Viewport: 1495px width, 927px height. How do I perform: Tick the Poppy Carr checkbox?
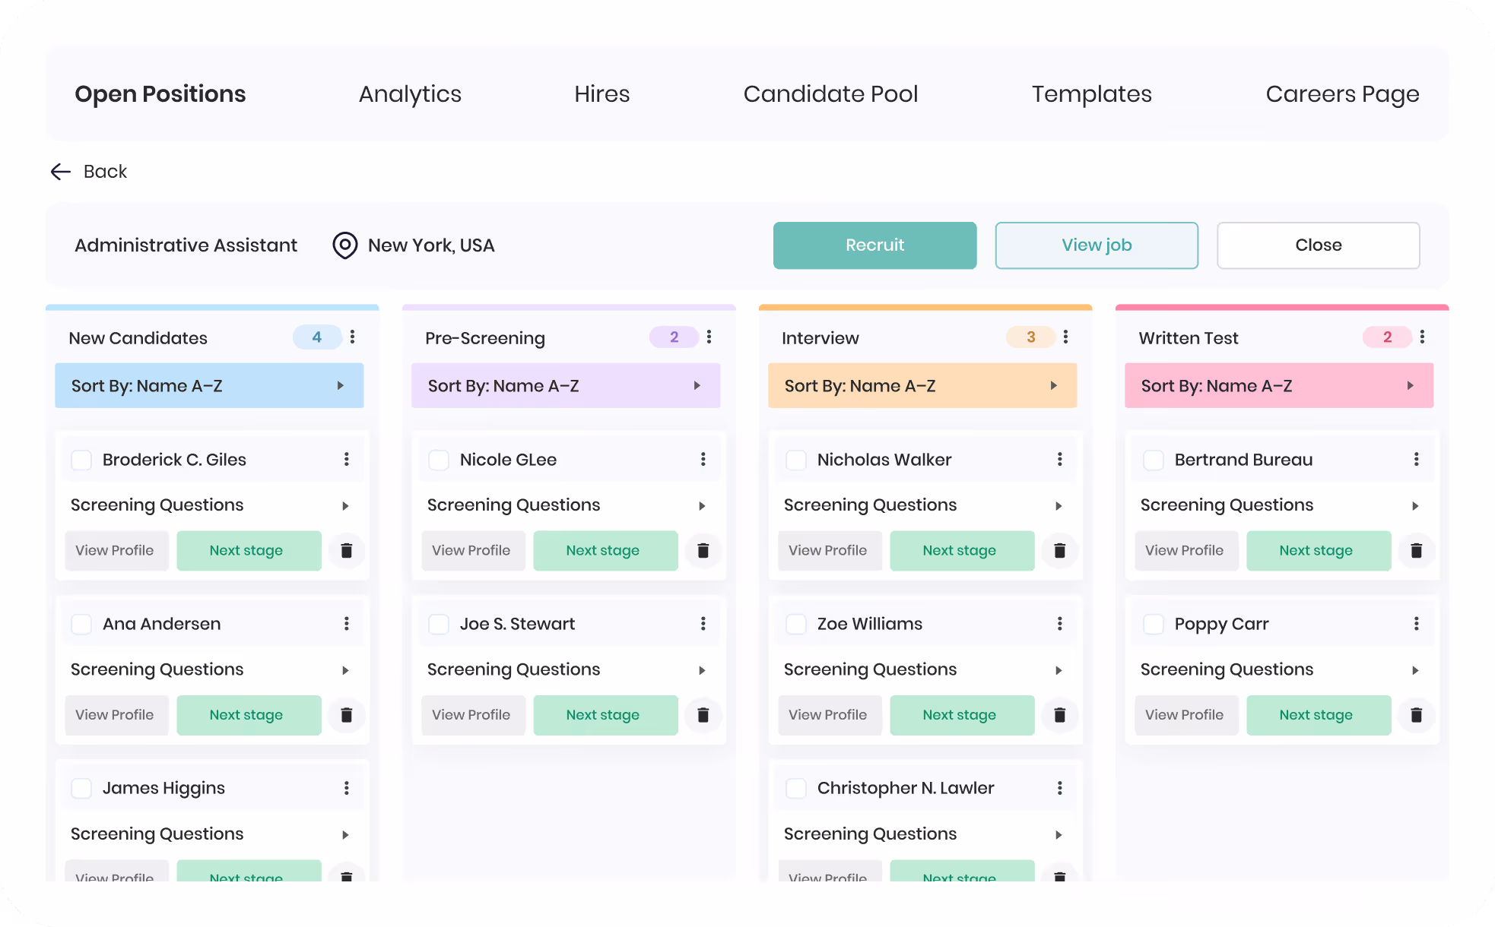coord(1154,624)
